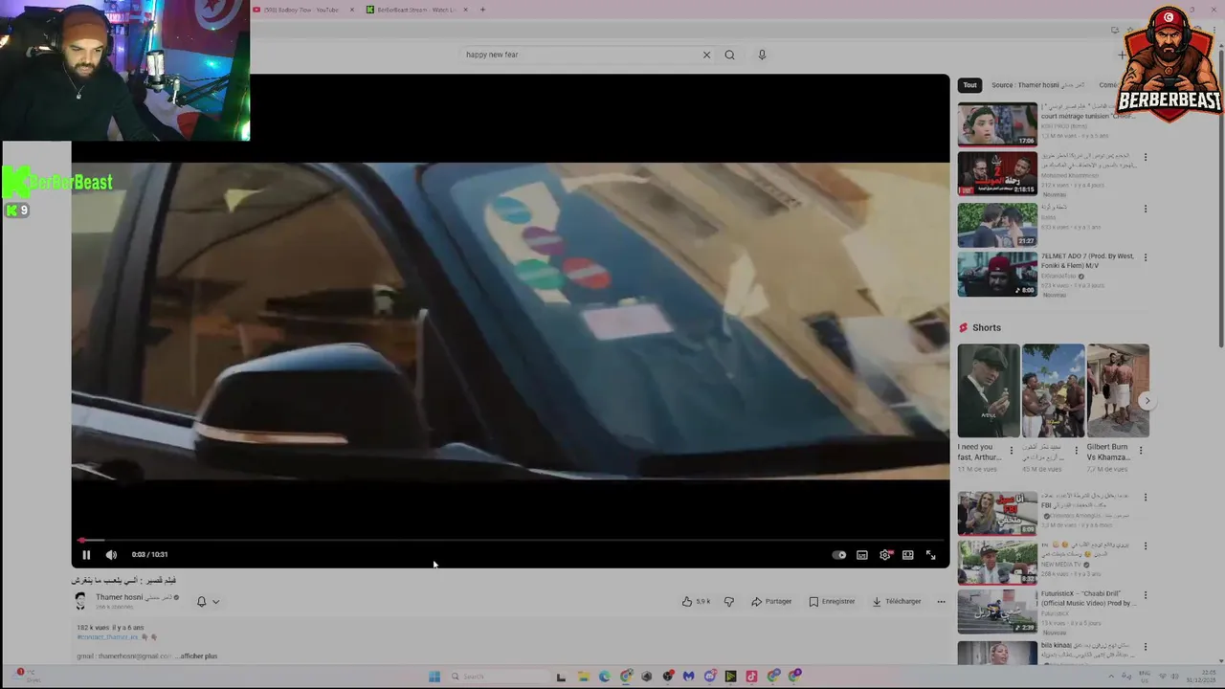Open options for Gilbert Burn short
The height and width of the screenshot is (689, 1225).
(x=1140, y=450)
